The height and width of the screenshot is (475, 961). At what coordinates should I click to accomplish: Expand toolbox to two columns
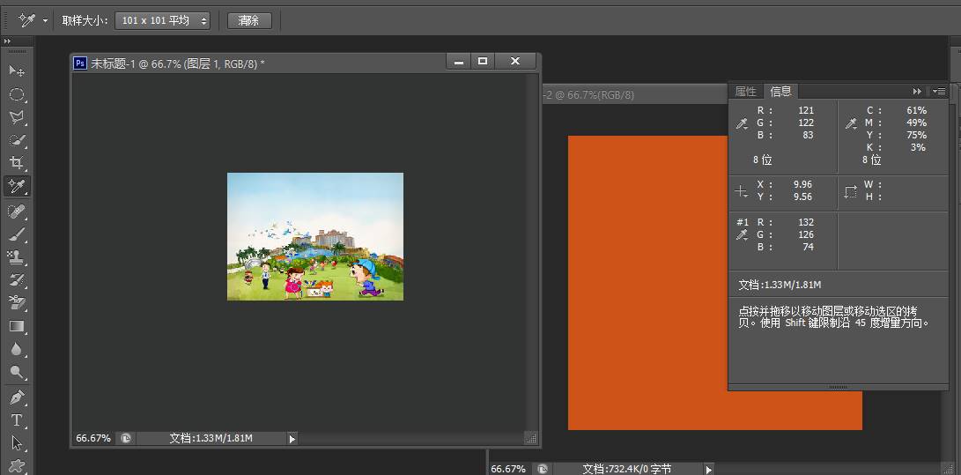pyautogui.click(x=7, y=41)
